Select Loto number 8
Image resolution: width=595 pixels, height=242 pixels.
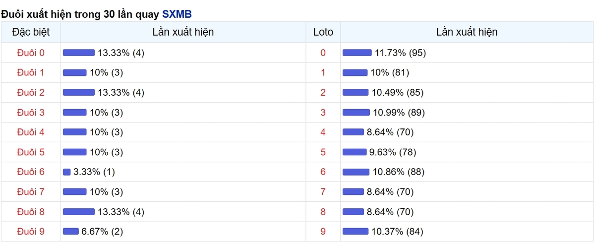pos(323,212)
